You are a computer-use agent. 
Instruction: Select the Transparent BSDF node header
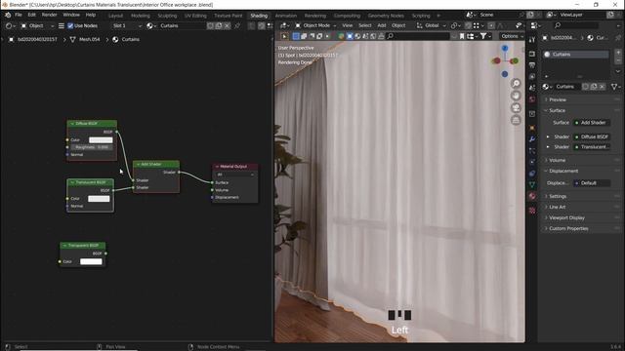[x=82, y=245]
